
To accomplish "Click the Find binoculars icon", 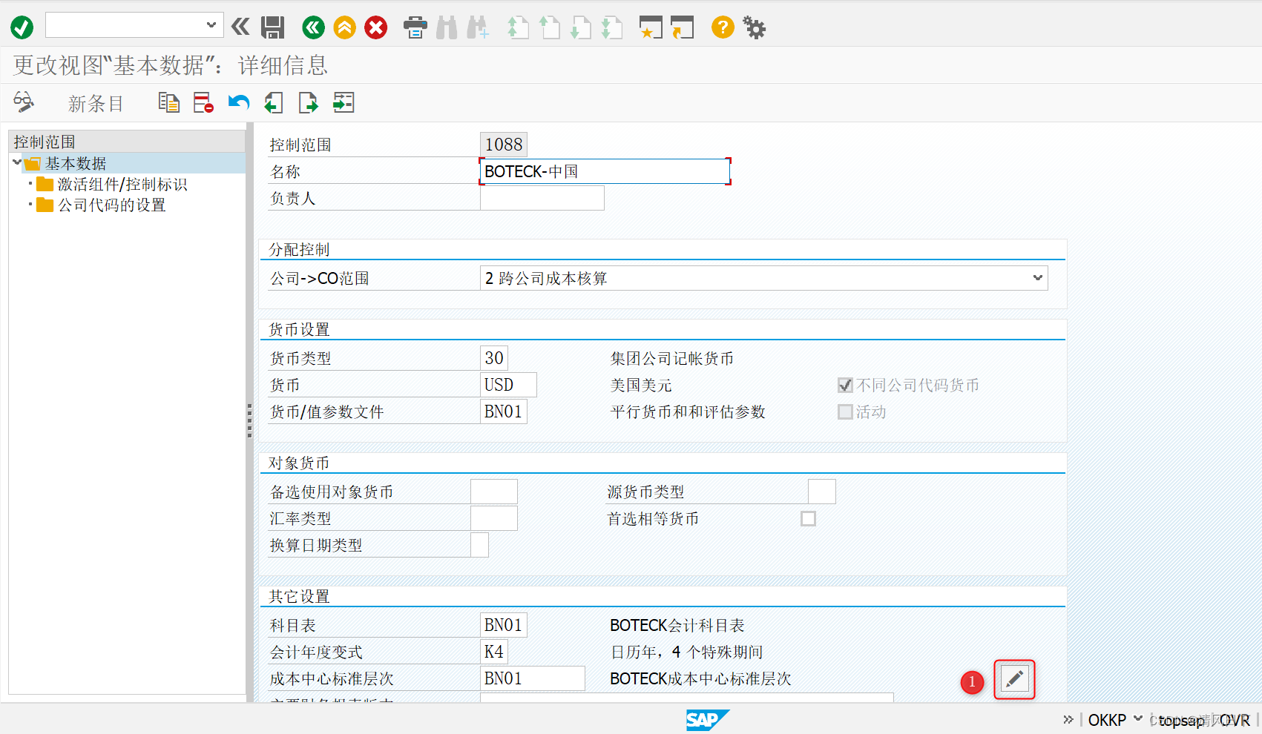I will point(447,28).
